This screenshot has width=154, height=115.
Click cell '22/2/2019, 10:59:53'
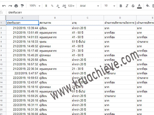tap(22, 78)
